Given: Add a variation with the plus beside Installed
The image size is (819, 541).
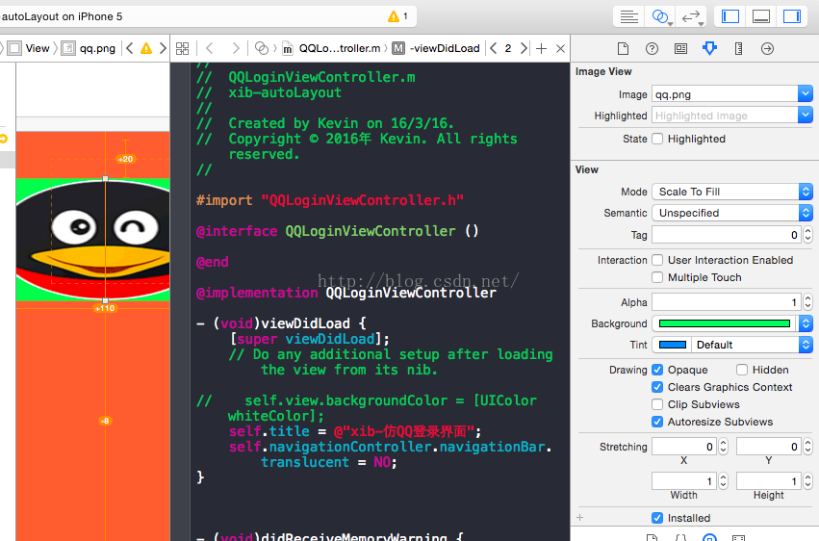Looking at the screenshot, I should click(579, 518).
